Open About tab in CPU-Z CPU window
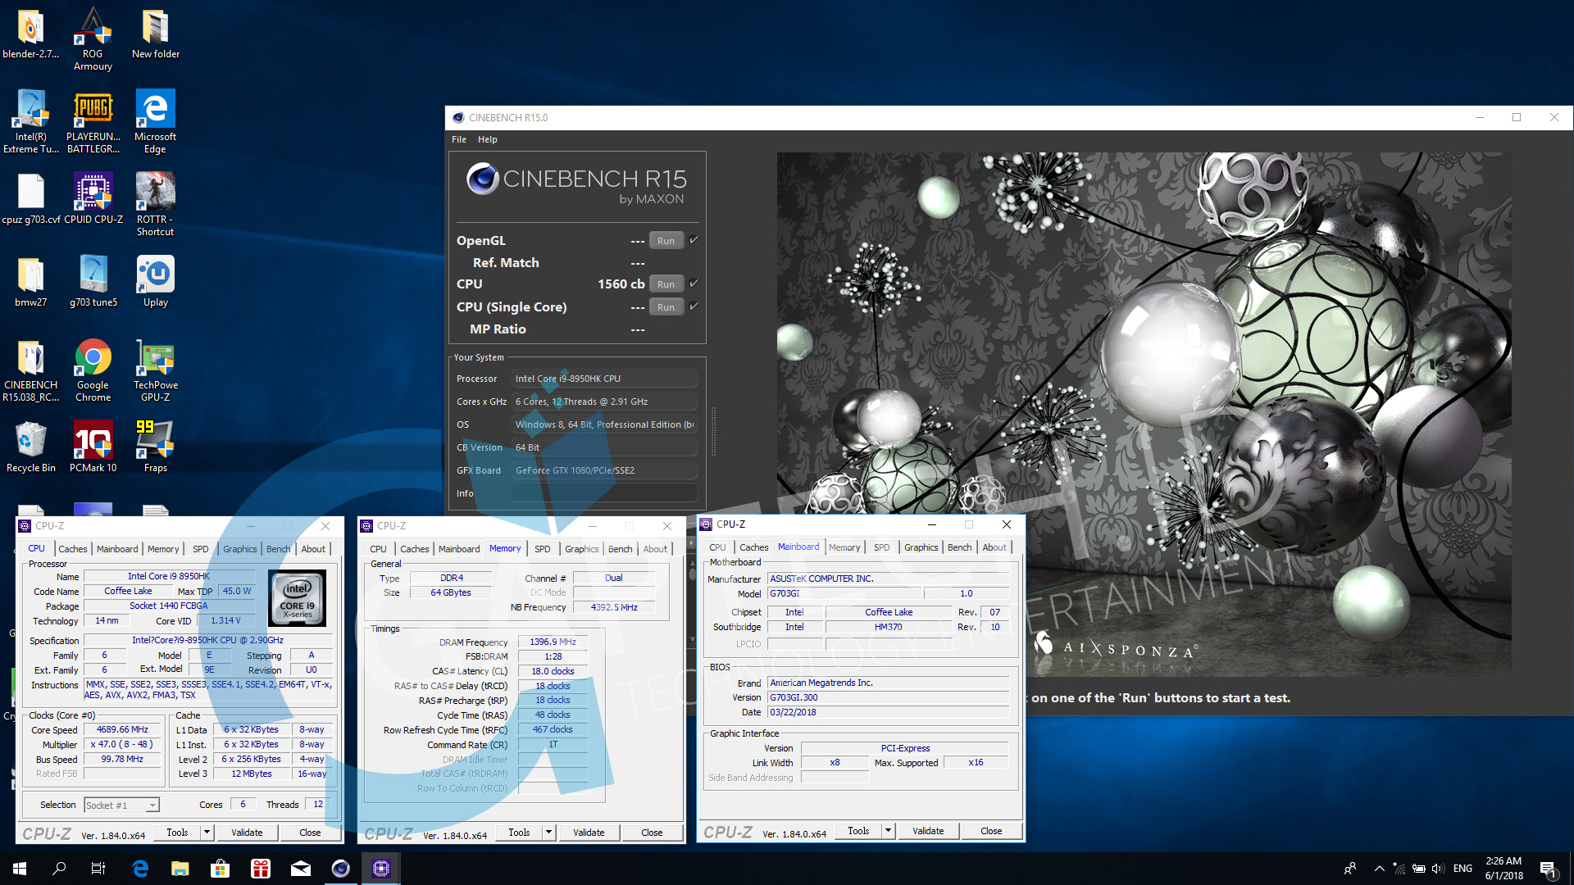Viewport: 1574px width, 885px height. pyautogui.click(x=313, y=549)
